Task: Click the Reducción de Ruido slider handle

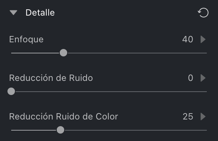Action: [11, 91]
